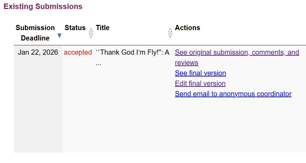Image resolution: width=306 pixels, height=163 pixels.
Task: Open original submission, comments, and reviews link
Action: [237, 53]
